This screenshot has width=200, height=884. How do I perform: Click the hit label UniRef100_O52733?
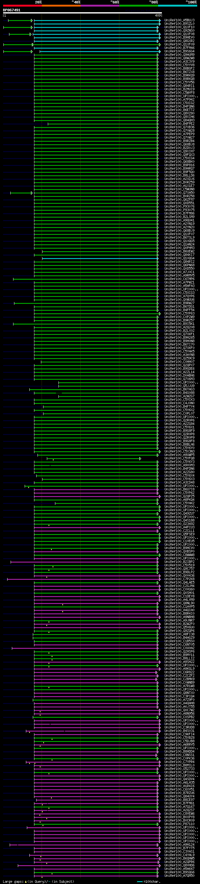(179, 769)
